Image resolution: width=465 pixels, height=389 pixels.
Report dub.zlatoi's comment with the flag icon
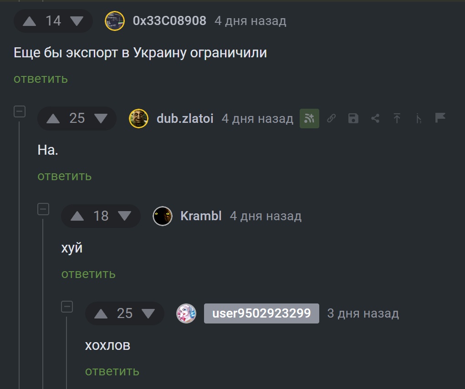pyautogui.click(x=440, y=118)
